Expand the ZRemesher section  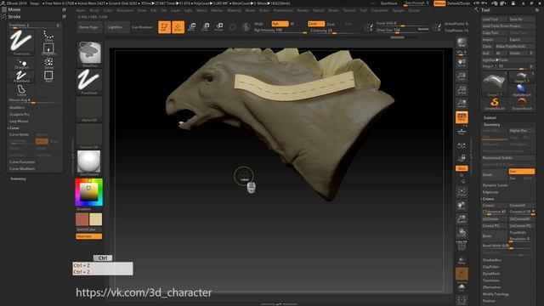491,287
